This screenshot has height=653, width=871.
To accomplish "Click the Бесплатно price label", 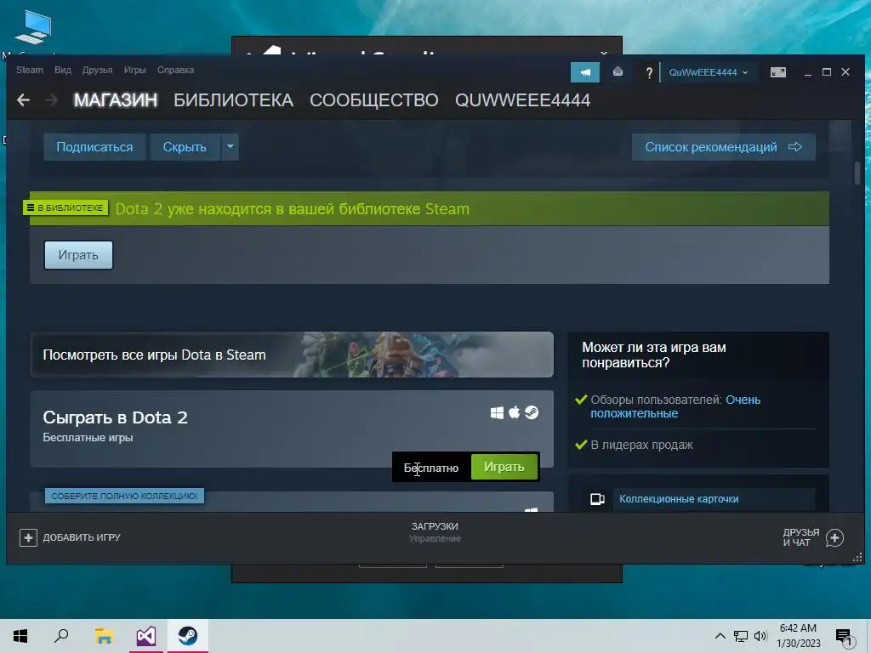I will pos(431,468).
